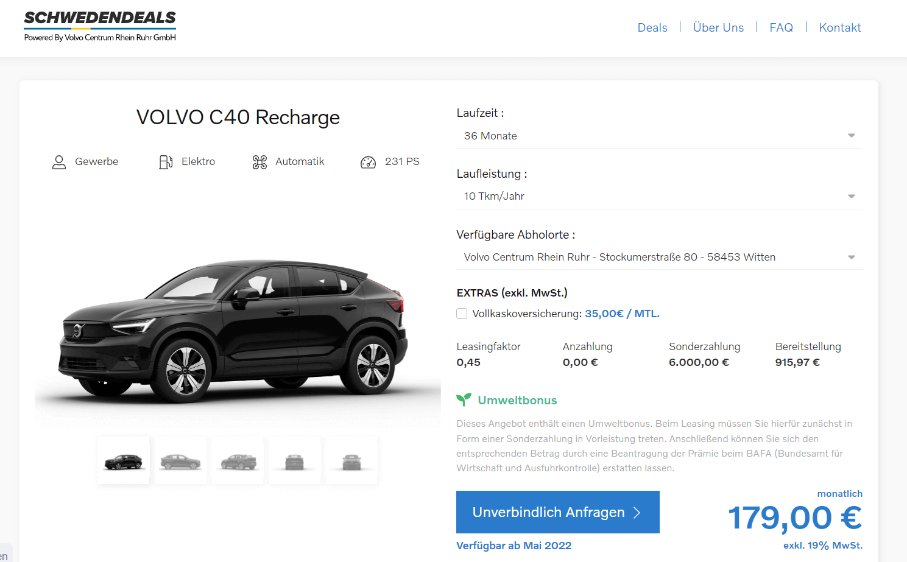Click the 35,00€ / MTL. price link
This screenshot has width=907, height=562.
(x=622, y=314)
